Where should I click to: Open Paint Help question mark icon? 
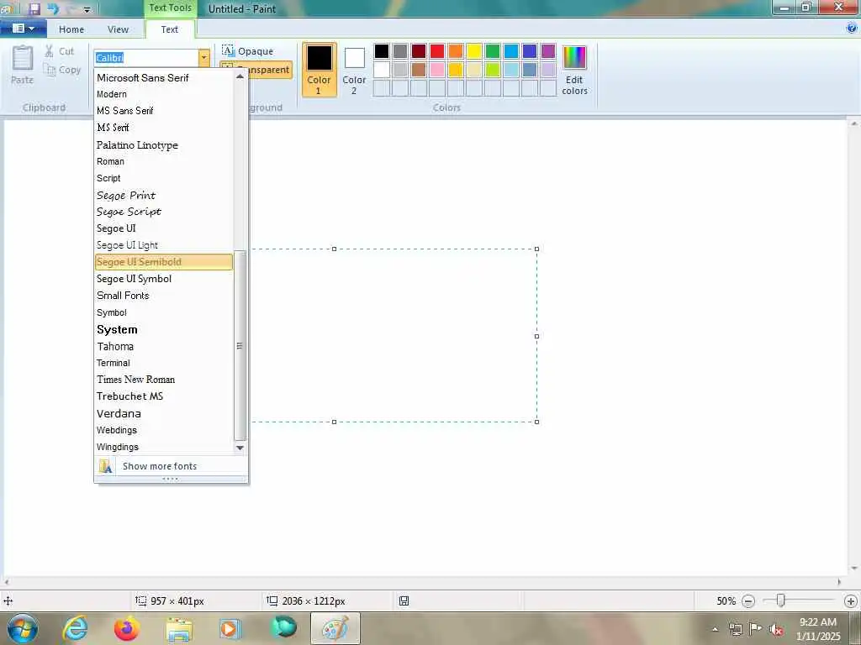coord(852,28)
